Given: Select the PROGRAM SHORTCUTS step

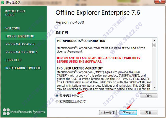Looking at the screenshot, I should tap(22, 52).
